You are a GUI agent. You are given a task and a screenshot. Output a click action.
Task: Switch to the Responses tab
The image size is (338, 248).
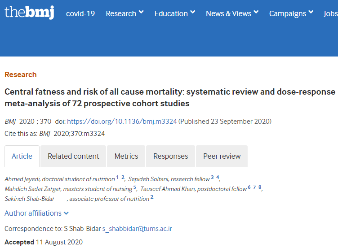coord(170,156)
